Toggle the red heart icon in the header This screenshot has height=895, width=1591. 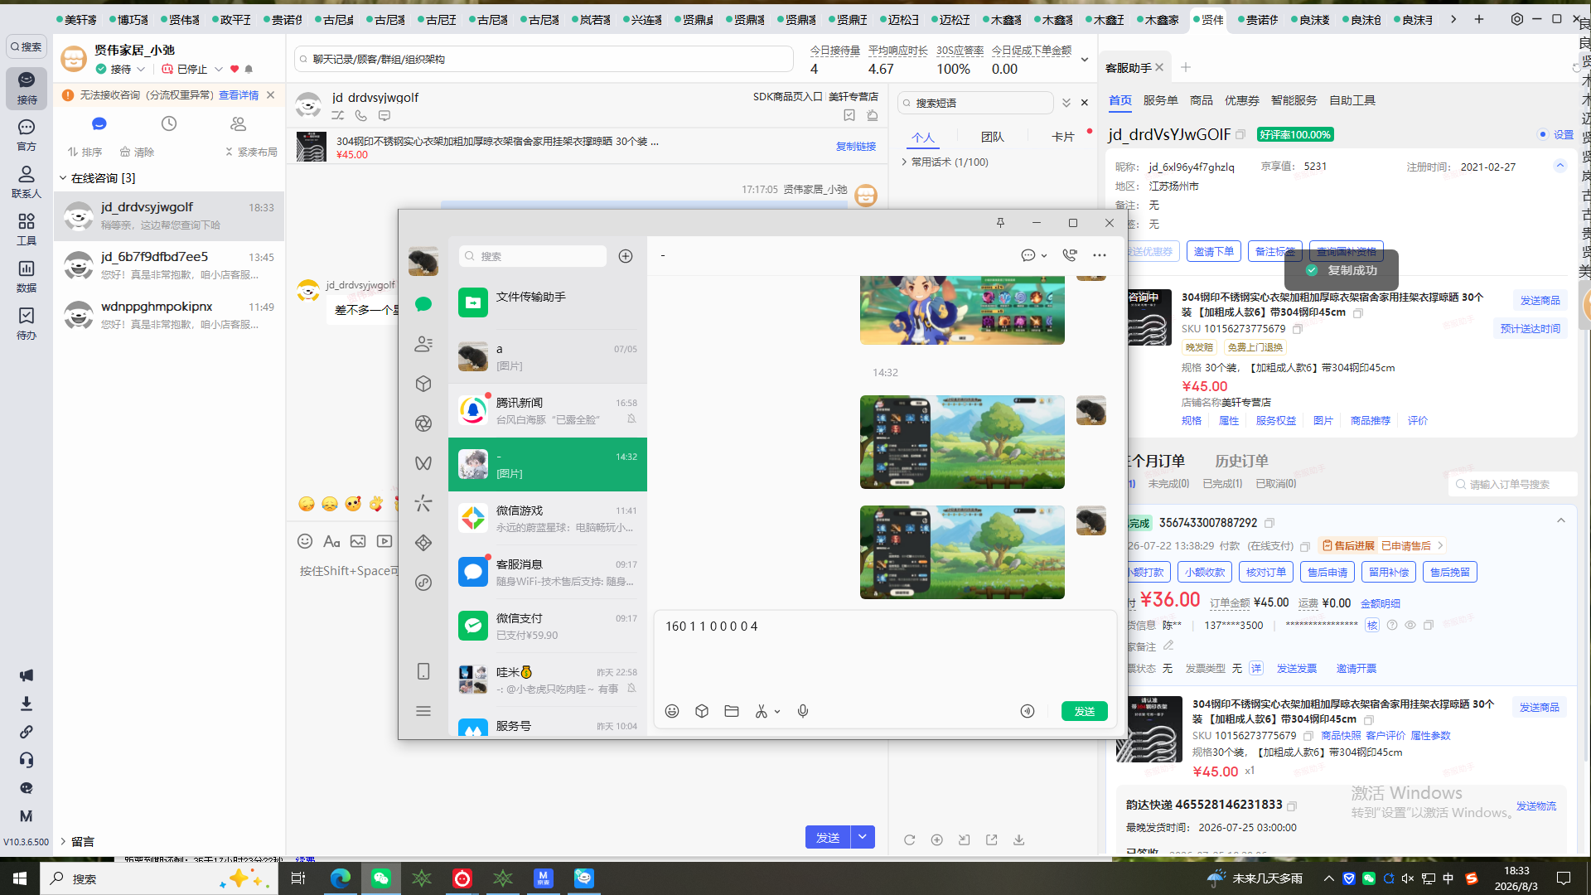click(x=235, y=70)
